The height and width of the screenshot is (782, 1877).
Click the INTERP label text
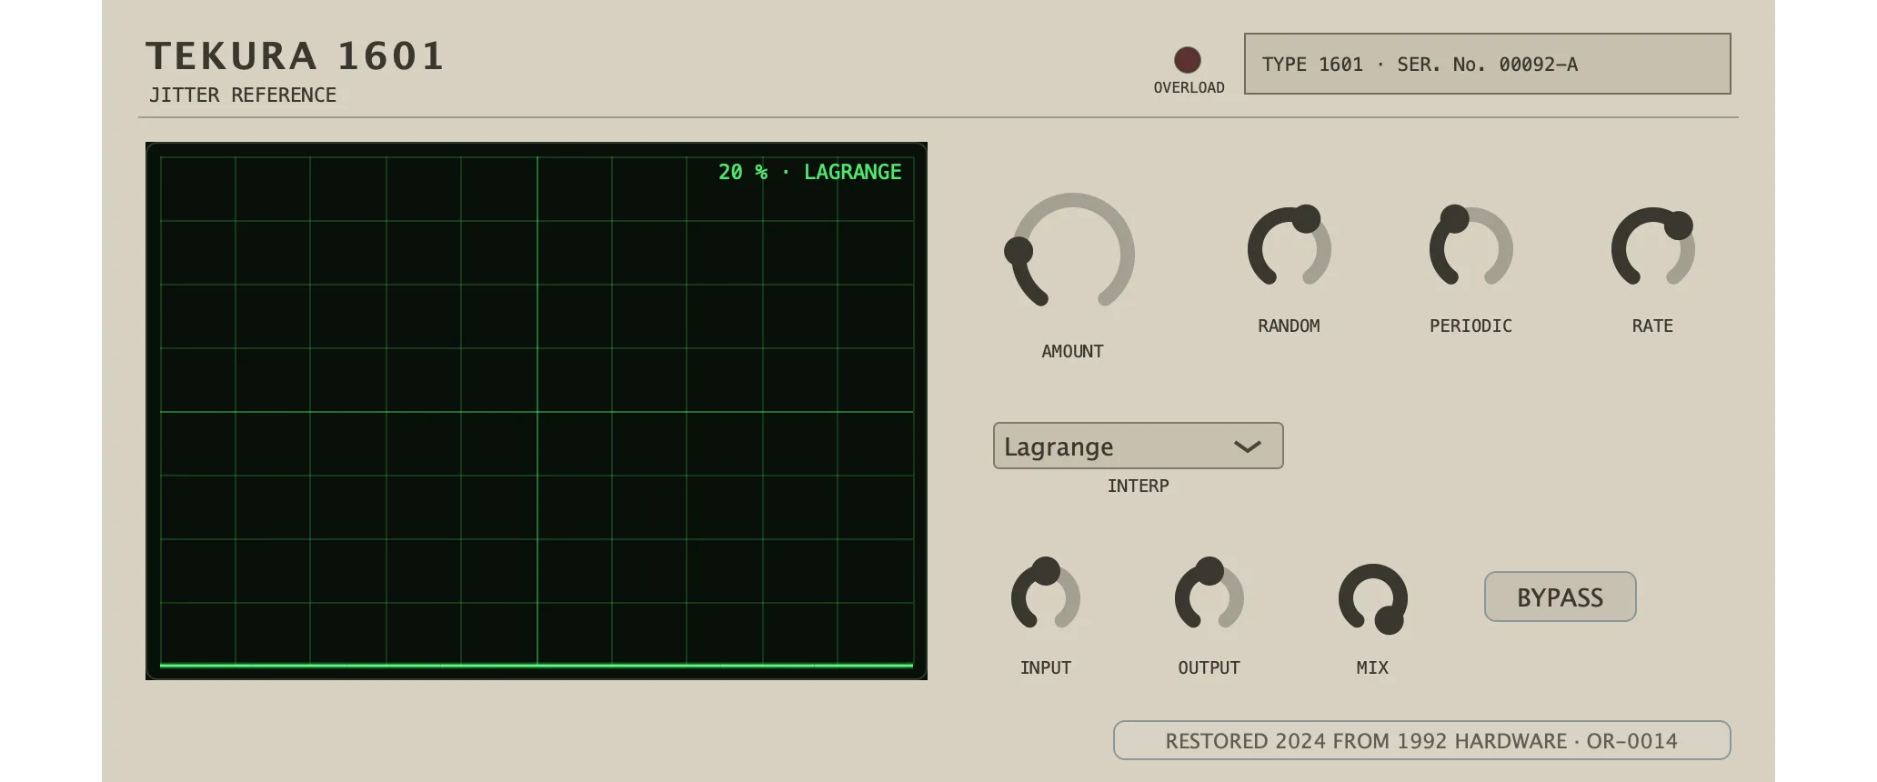(1138, 486)
